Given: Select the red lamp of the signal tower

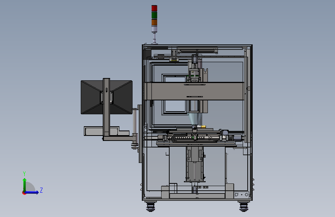Looking at the screenshot, I should (x=154, y=8).
